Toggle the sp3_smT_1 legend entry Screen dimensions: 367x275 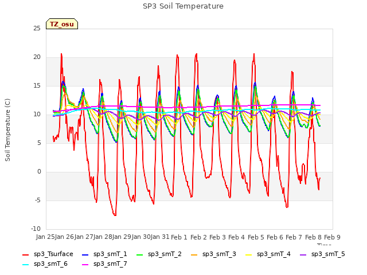[x=104, y=254]
